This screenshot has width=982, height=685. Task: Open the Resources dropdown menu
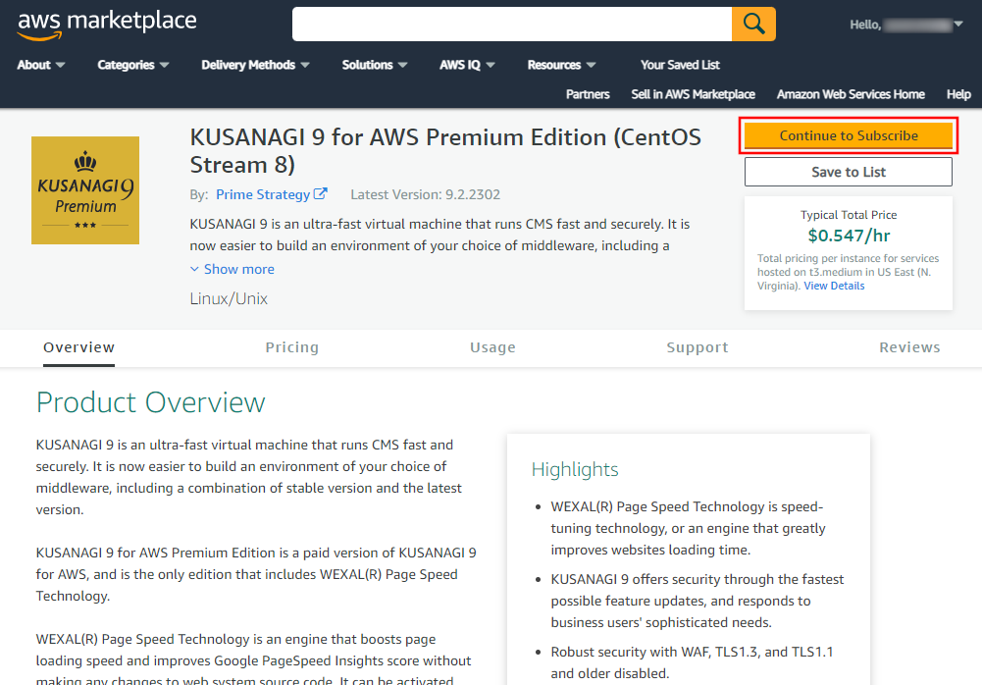click(561, 65)
